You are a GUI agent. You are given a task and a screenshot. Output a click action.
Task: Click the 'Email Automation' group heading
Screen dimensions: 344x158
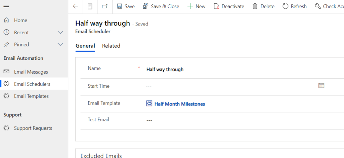(23, 58)
